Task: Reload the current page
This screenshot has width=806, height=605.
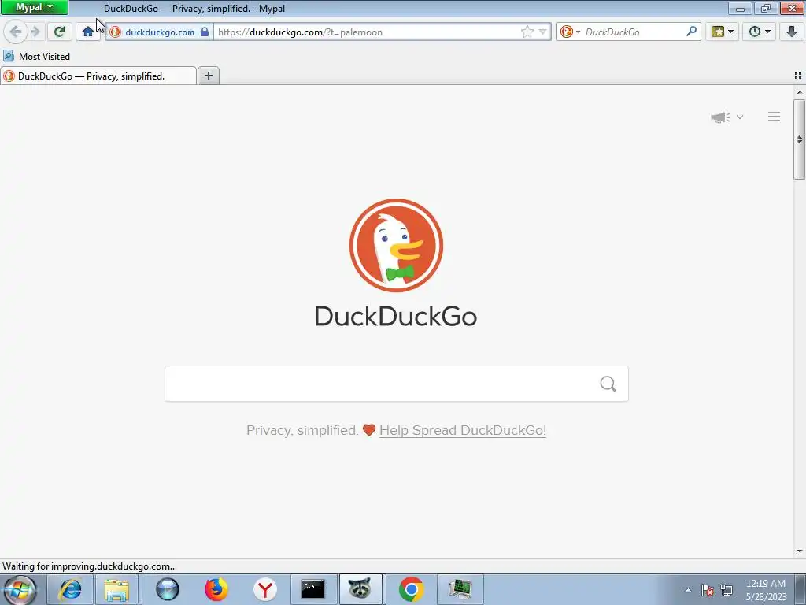Action: pyautogui.click(x=59, y=32)
